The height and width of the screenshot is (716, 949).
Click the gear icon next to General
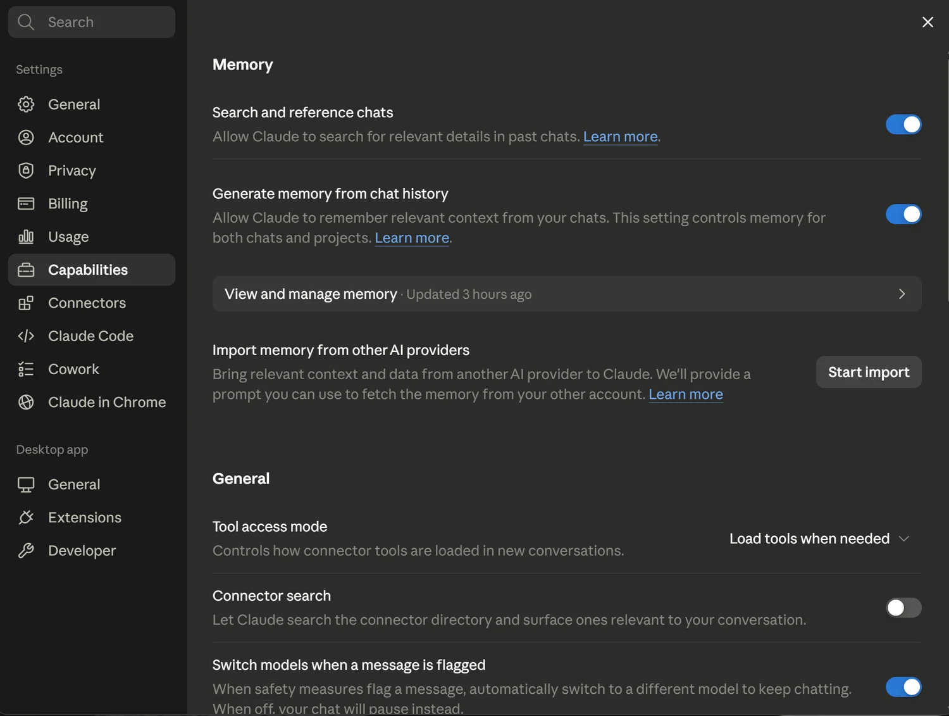(x=26, y=104)
